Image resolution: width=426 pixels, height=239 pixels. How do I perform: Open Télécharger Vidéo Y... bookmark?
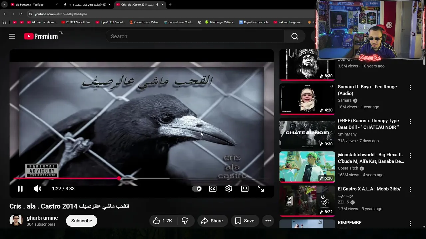click(x=220, y=22)
